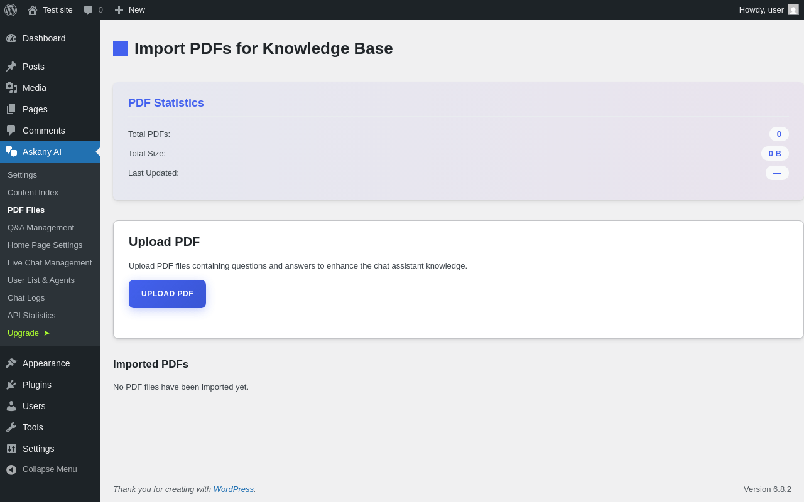Click the Version 6.8.2 footer text
Viewport: 804px width, 502px height.
click(768, 489)
